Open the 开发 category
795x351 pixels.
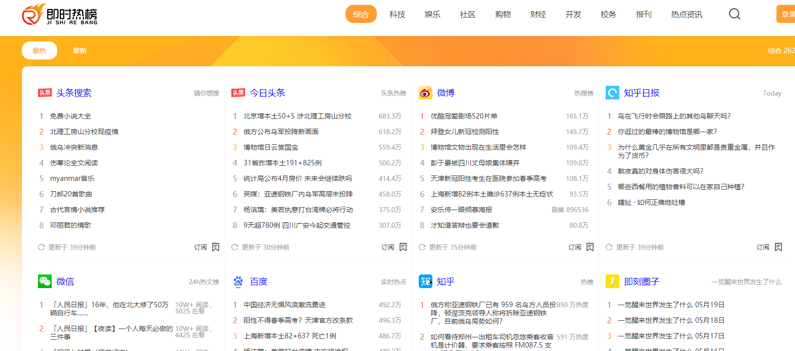click(573, 14)
